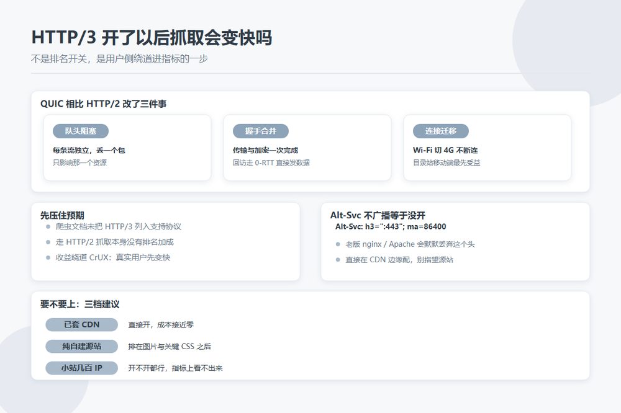Click the heading '先压住预期'

click(x=62, y=215)
